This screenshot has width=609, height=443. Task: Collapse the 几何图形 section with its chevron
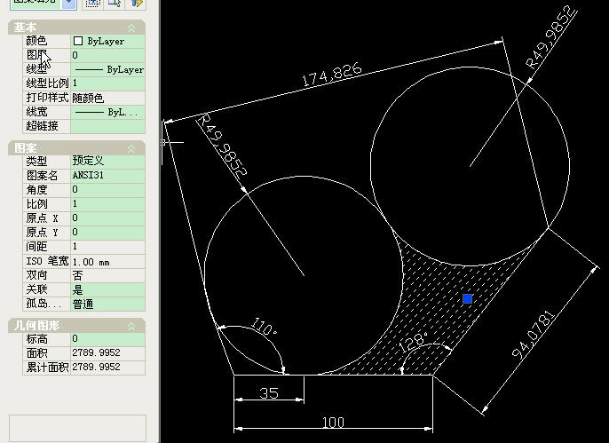[131, 327]
